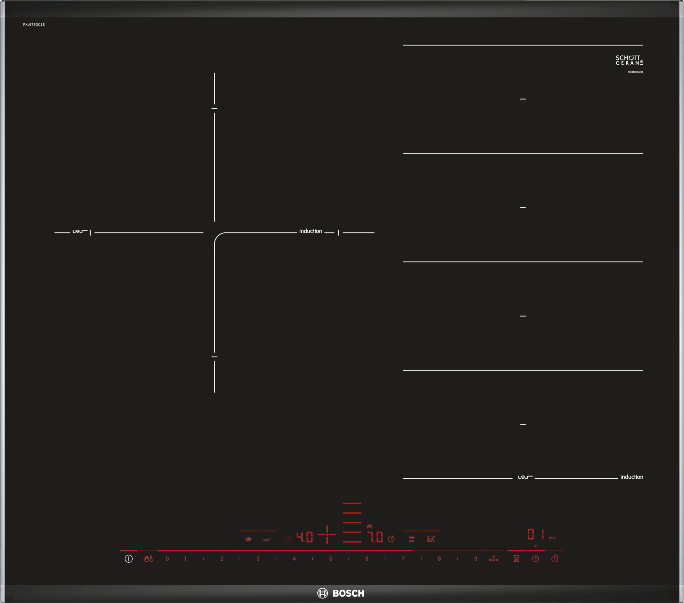Screen dimensions: 684x603
Task: Tap the clock cooking-time icon
Action: (536, 559)
